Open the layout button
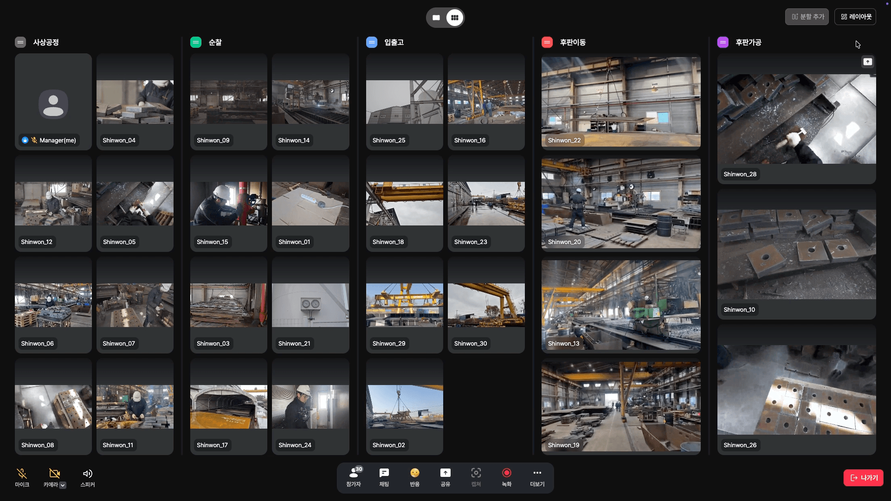The image size is (891, 501). click(855, 17)
